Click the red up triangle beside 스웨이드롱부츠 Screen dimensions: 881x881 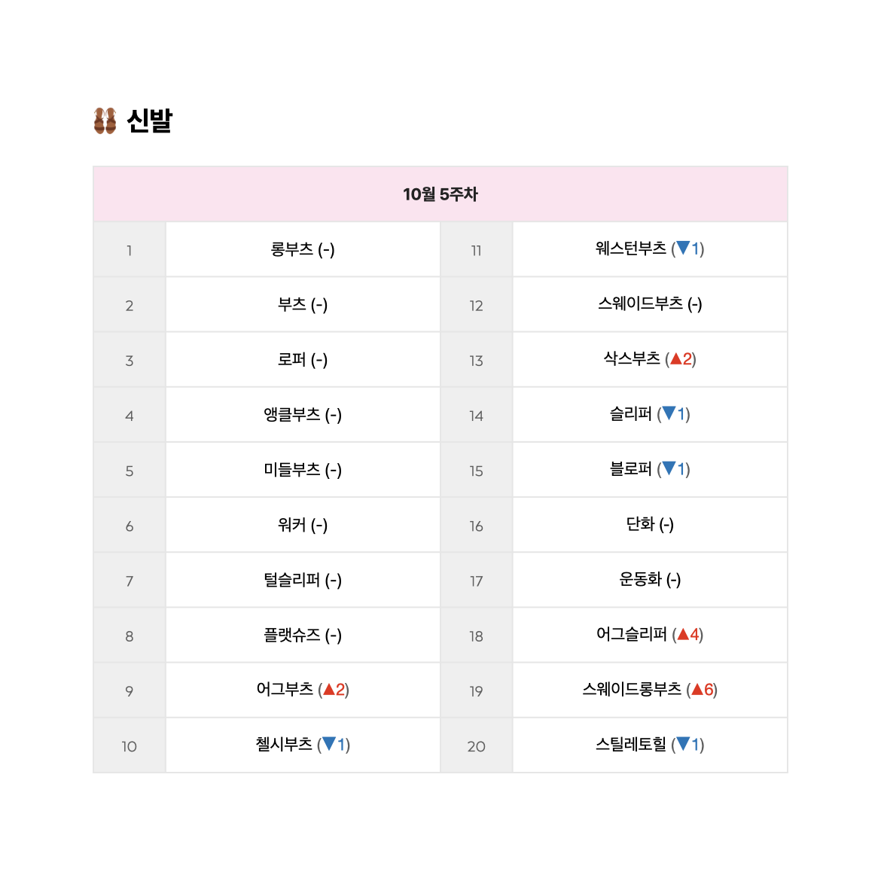(697, 689)
